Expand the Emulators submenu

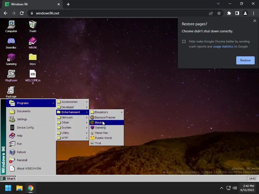coord(107,112)
